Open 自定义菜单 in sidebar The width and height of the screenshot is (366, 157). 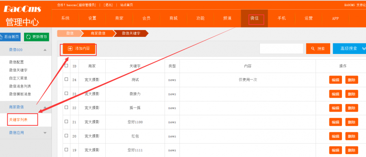tap(18, 78)
